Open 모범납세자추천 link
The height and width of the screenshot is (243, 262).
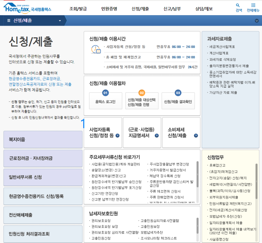click(x=152, y=232)
